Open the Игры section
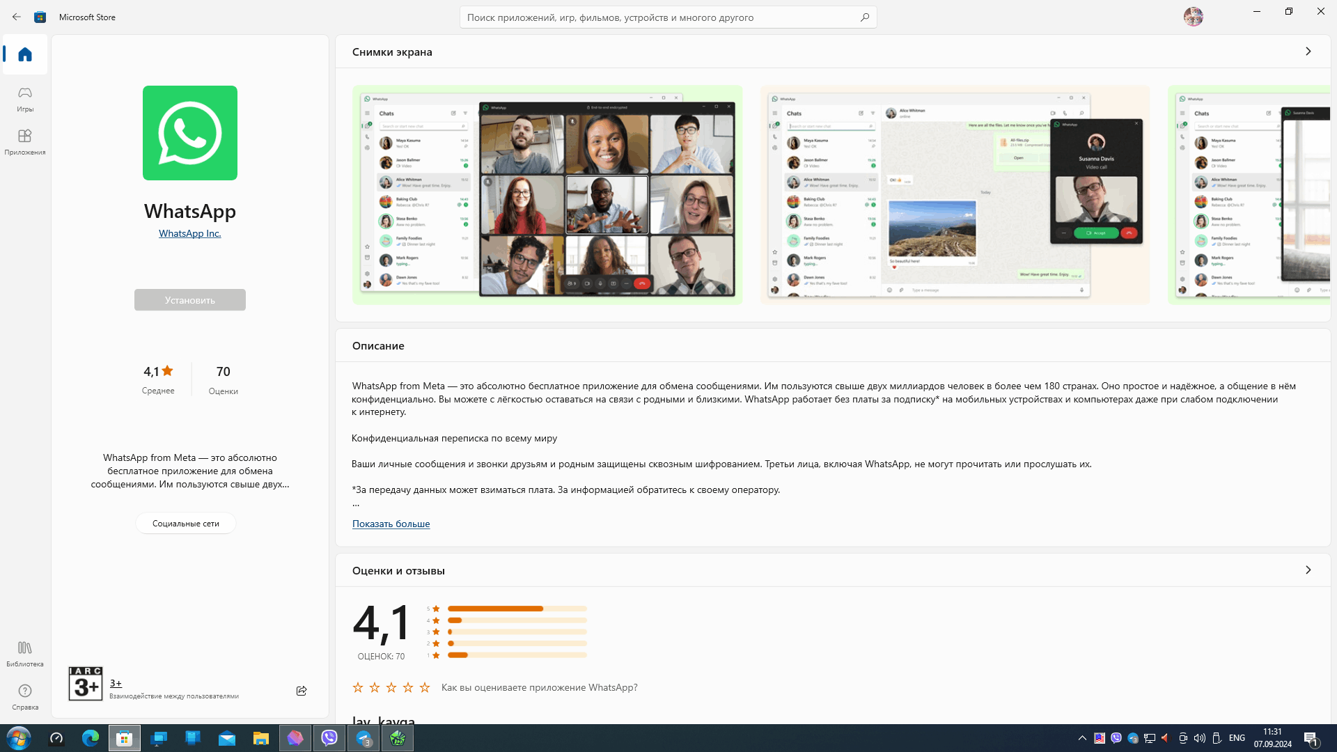The image size is (1337, 752). [25, 99]
